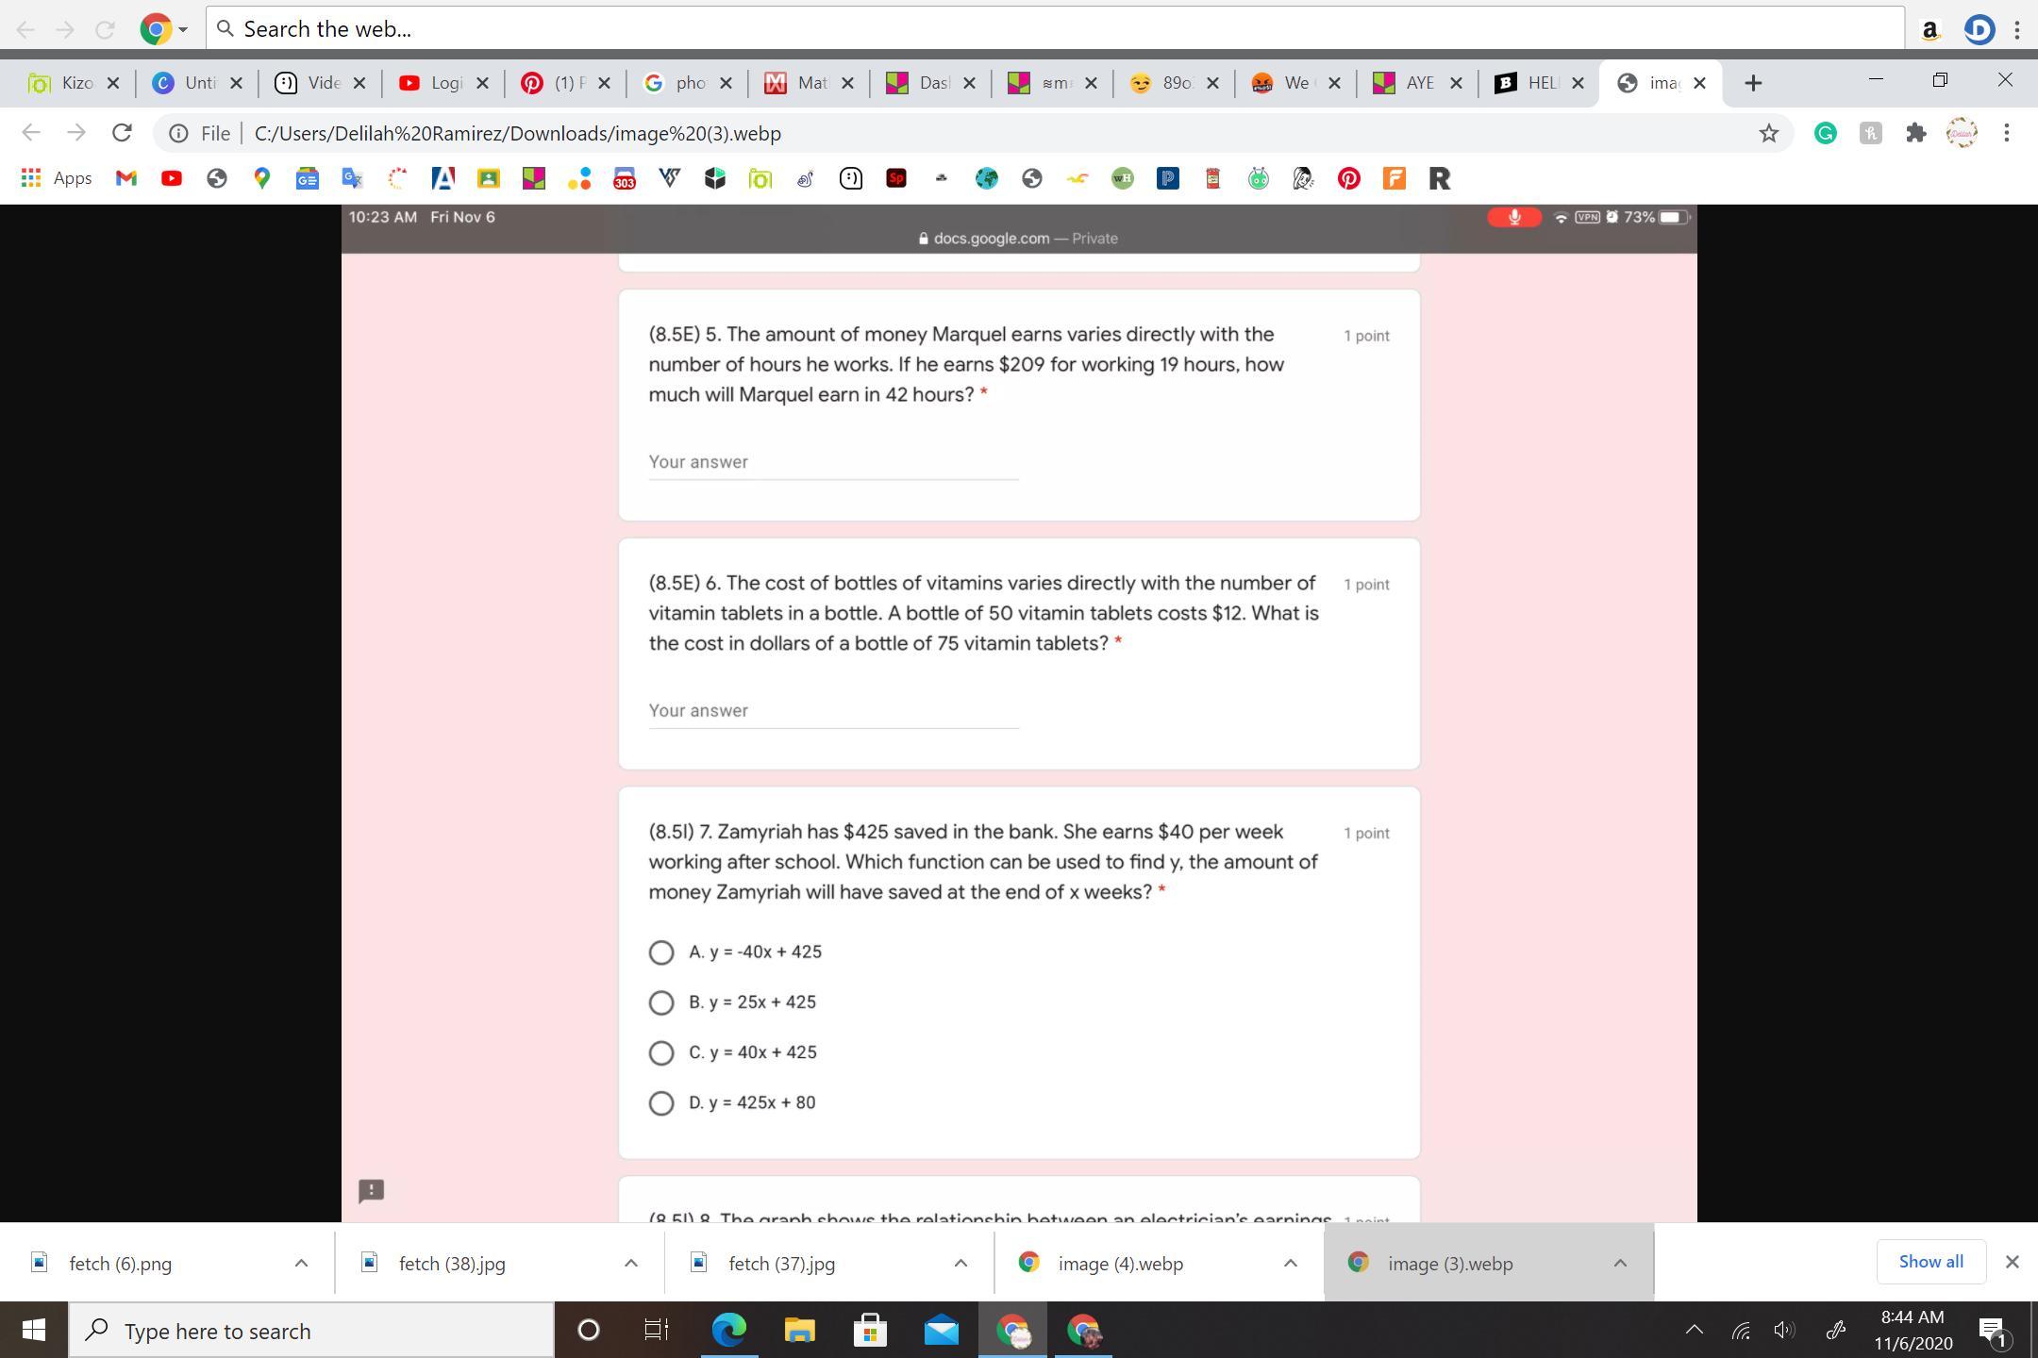Bookmark this page with the star icon
Image resolution: width=2038 pixels, height=1358 pixels.
(x=1768, y=134)
